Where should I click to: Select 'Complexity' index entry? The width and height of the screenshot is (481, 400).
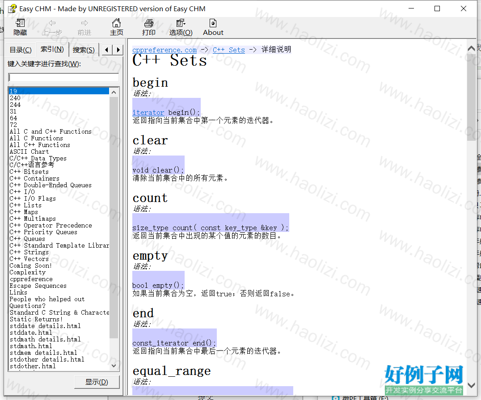(x=28, y=272)
